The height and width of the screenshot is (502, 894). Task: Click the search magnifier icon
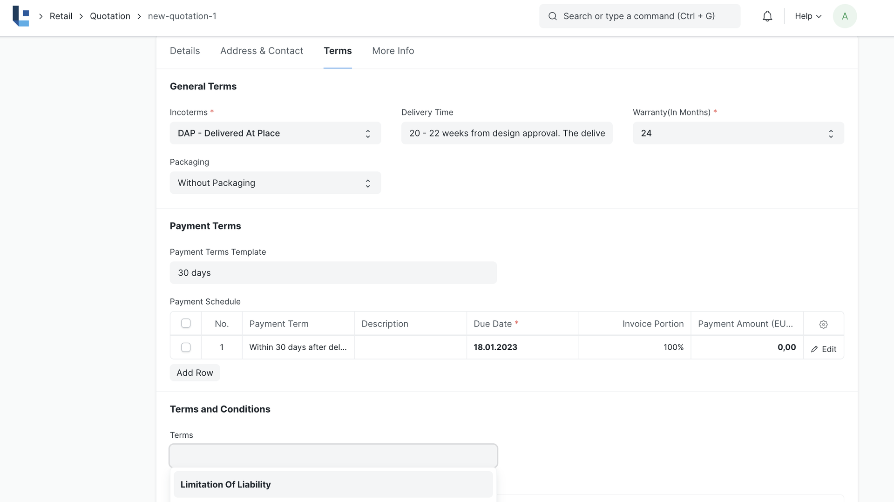552,16
